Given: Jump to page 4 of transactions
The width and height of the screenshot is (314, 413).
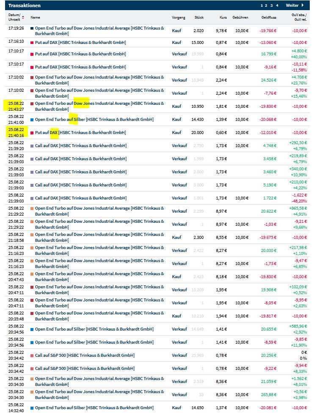Looking at the screenshot, I should point(277,5).
